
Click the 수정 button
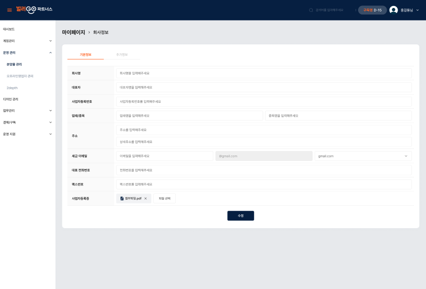click(x=241, y=216)
